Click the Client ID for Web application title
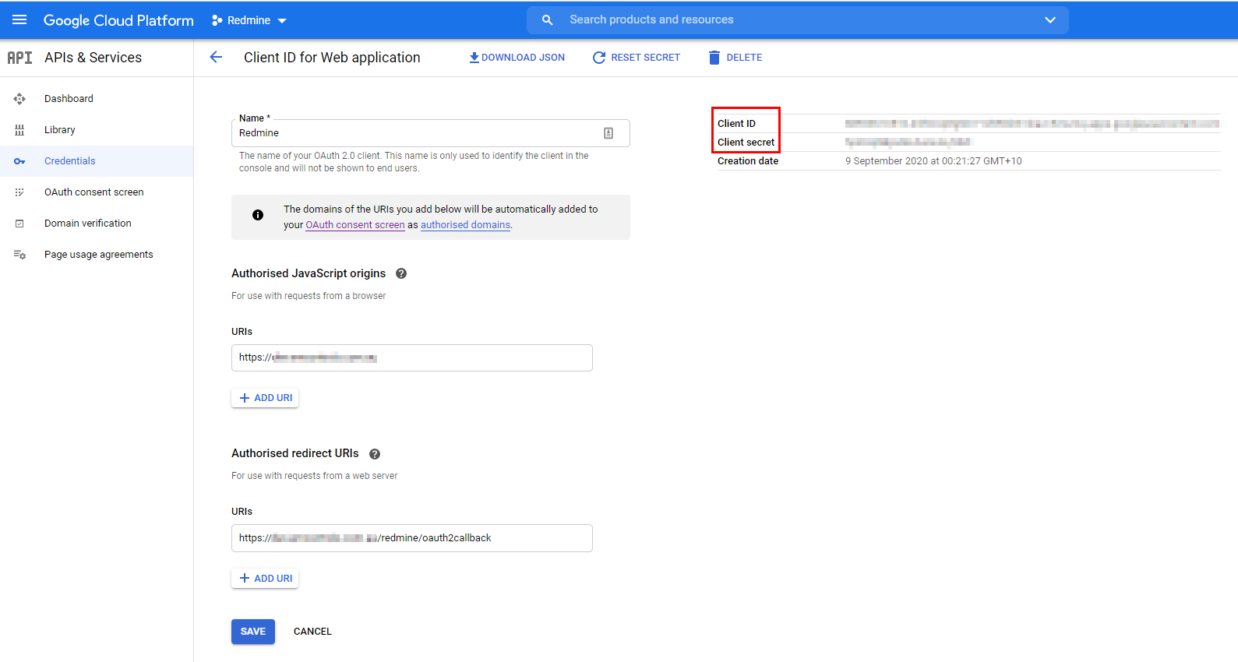This screenshot has width=1238, height=662. (x=332, y=58)
